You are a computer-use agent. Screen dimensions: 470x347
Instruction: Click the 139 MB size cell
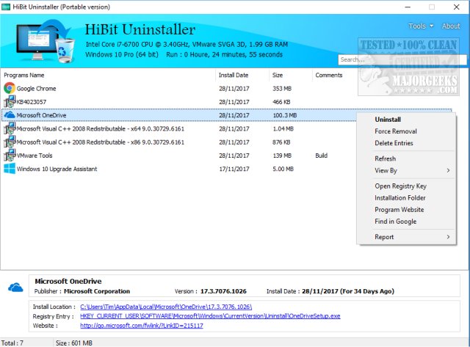pos(282,156)
